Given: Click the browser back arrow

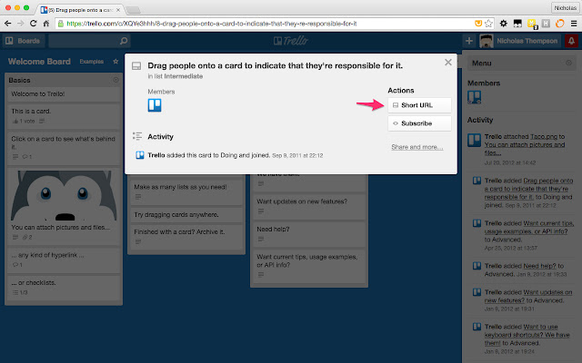Looking at the screenshot, I should pyautogui.click(x=8, y=24).
